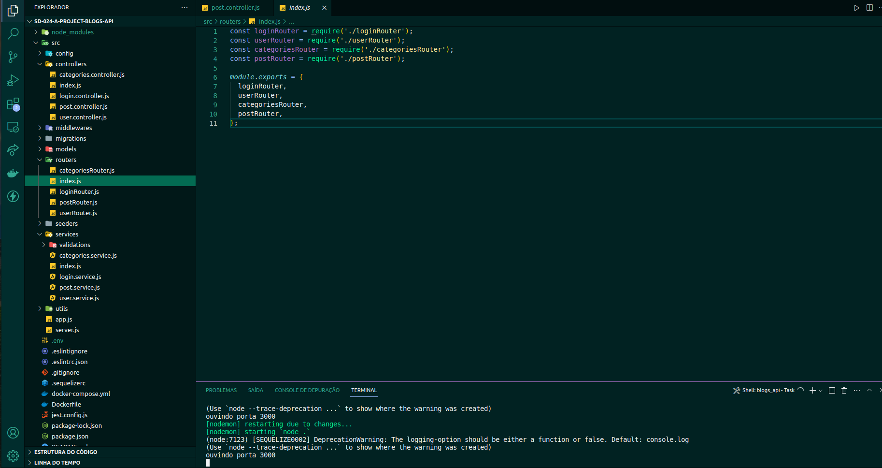
Task: Click the src breadcrumb segment
Action: 208,21
